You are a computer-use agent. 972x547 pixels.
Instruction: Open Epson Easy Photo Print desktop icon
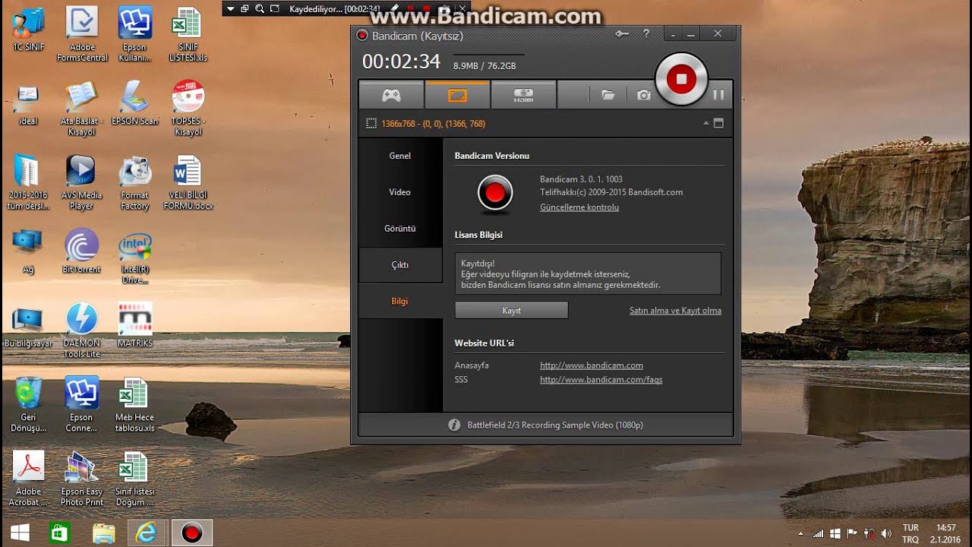(x=82, y=479)
